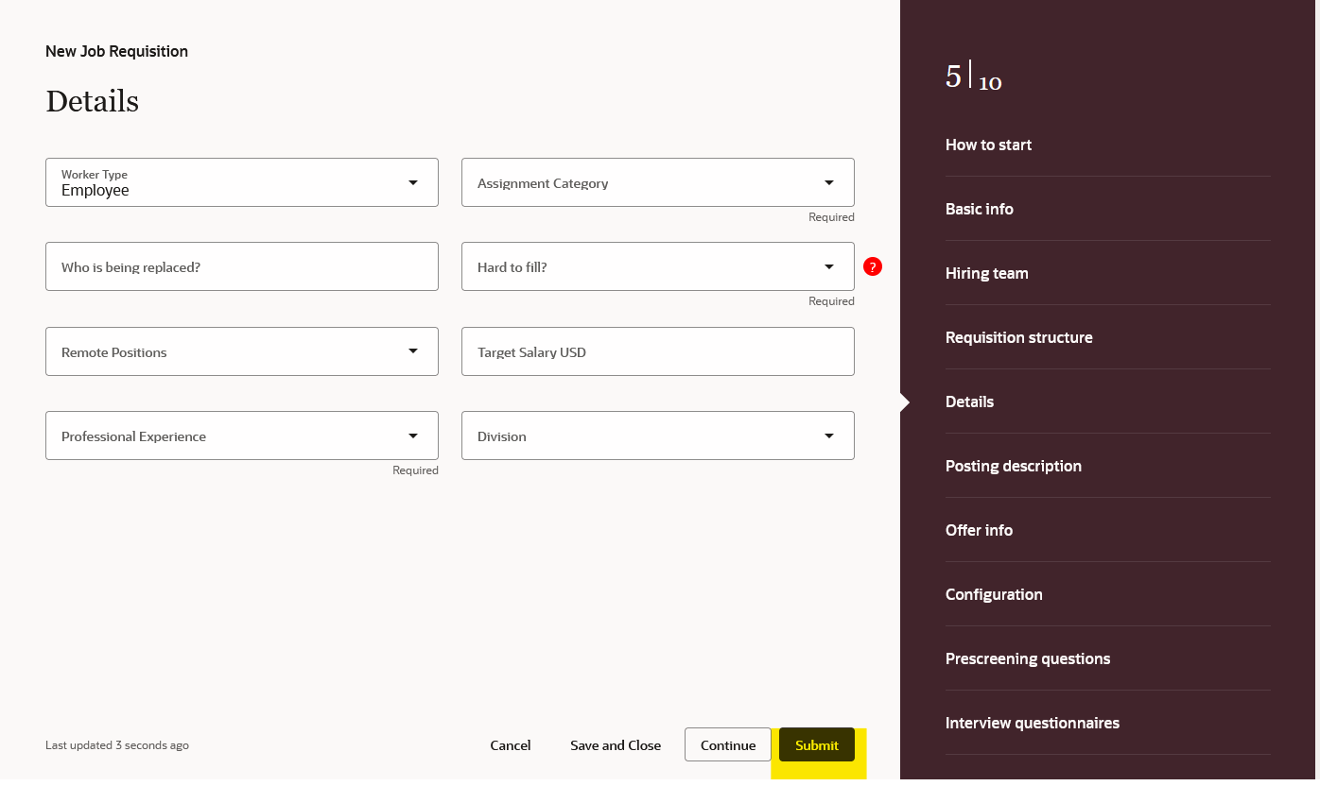Click the Cancel button
The height and width of the screenshot is (786, 1320).
pyautogui.click(x=511, y=745)
